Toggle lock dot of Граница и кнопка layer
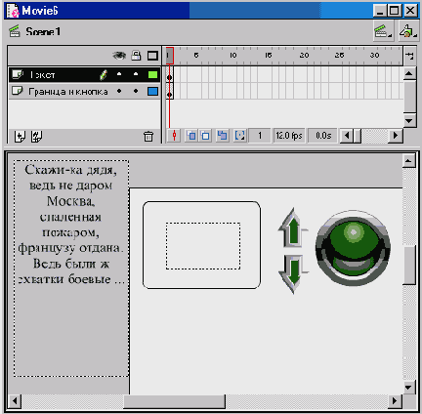The height and width of the screenshot is (414, 422). click(x=136, y=91)
